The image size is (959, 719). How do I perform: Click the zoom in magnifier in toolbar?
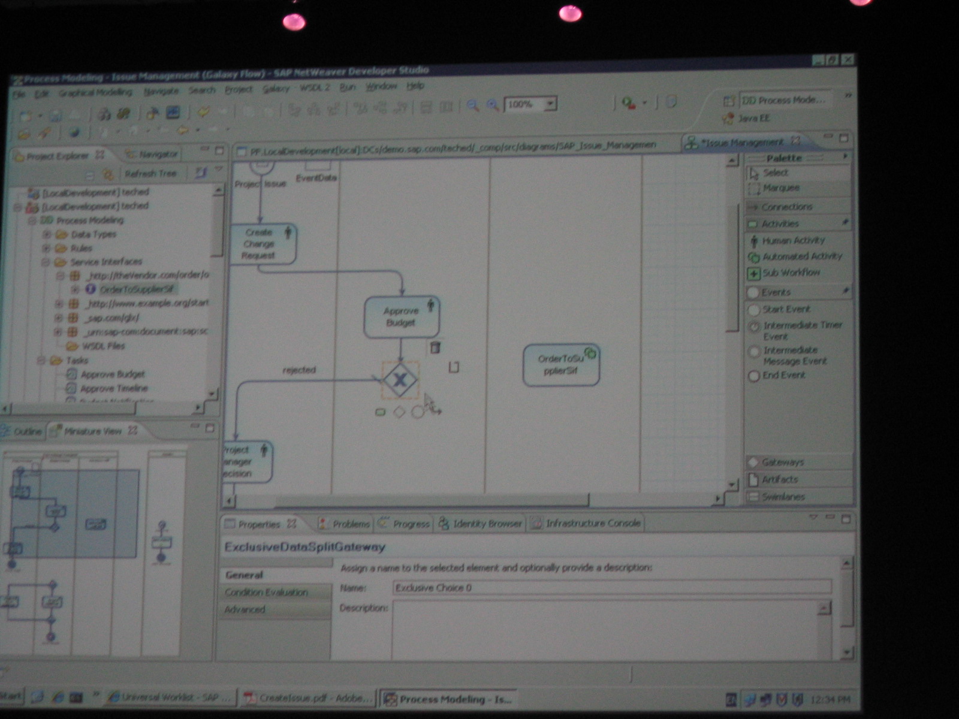[493, 105]
